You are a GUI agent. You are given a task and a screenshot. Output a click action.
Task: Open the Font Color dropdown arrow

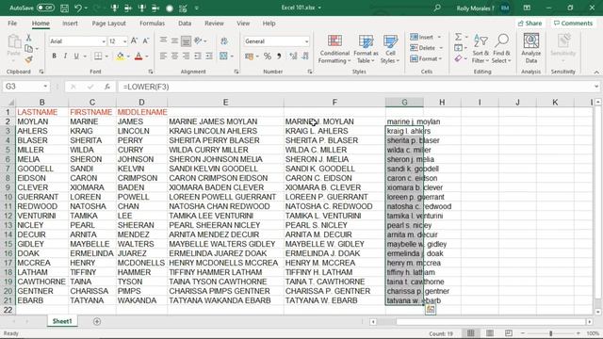(147, 56)
